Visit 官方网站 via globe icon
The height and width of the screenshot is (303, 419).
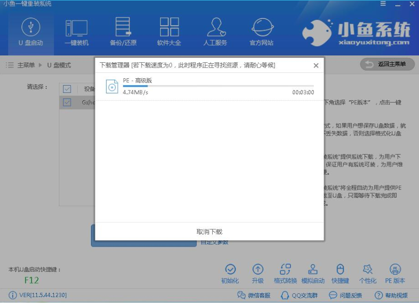pyautogui.click(x=262, y=32)
